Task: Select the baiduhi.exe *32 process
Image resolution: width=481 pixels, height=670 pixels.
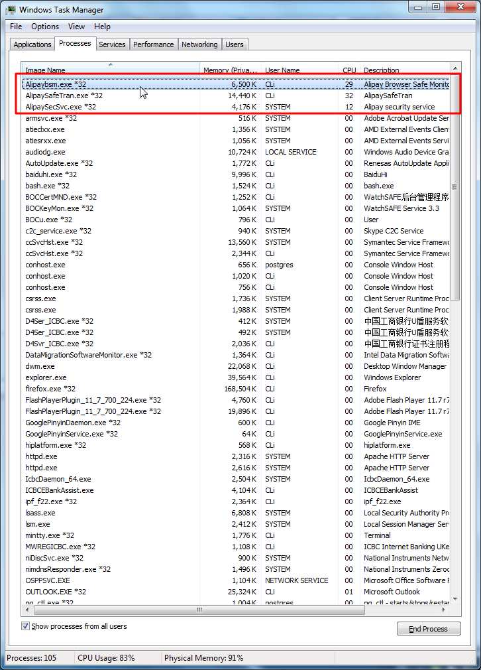Action: [x=236, y=174]
